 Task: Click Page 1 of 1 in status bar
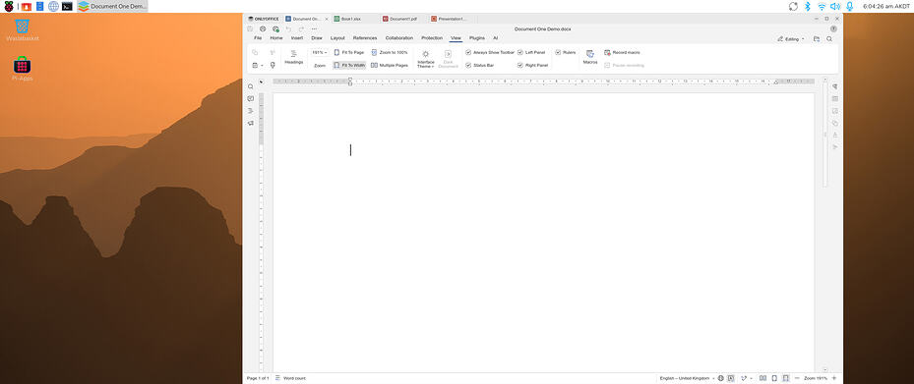tap(258, 378)
